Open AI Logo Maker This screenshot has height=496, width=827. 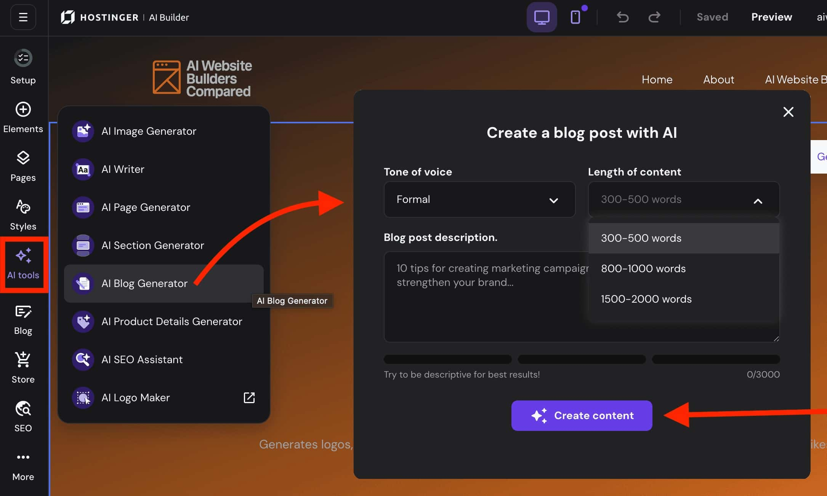tap(164, 398)
